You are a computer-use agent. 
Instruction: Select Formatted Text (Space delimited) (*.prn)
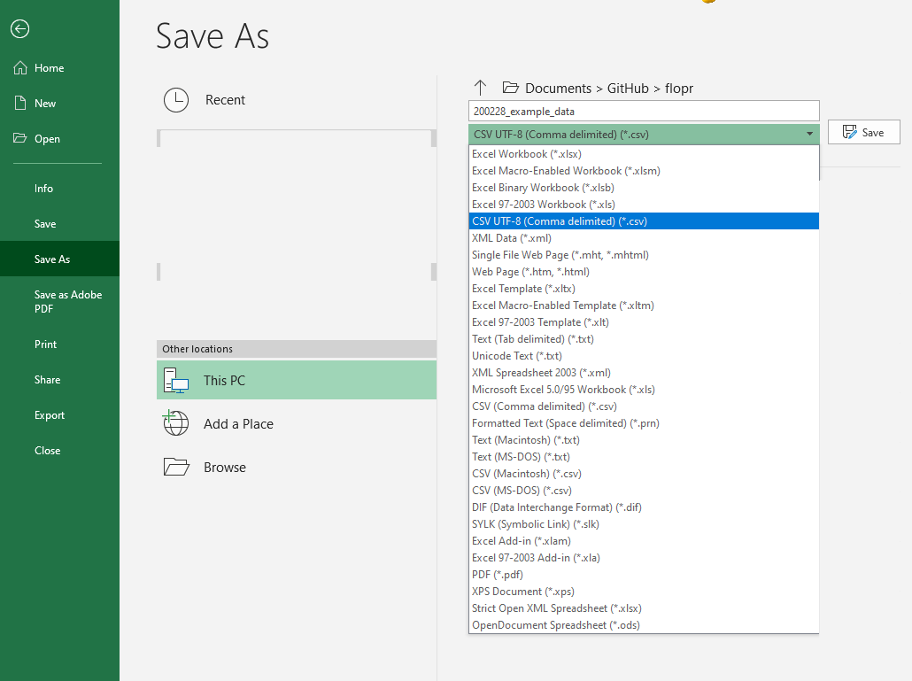pos(644,423)
